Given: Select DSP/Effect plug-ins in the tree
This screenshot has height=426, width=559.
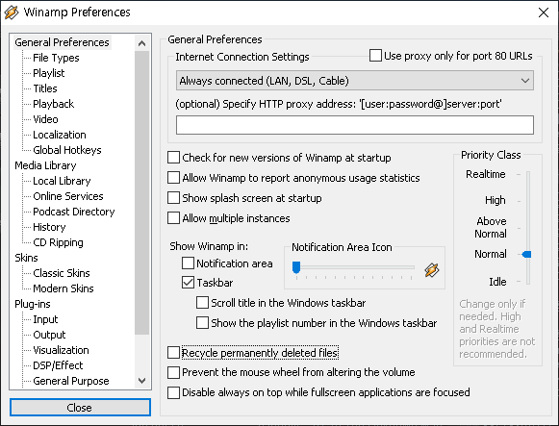Looking at the screenshot, I should [x=58, y=365].
